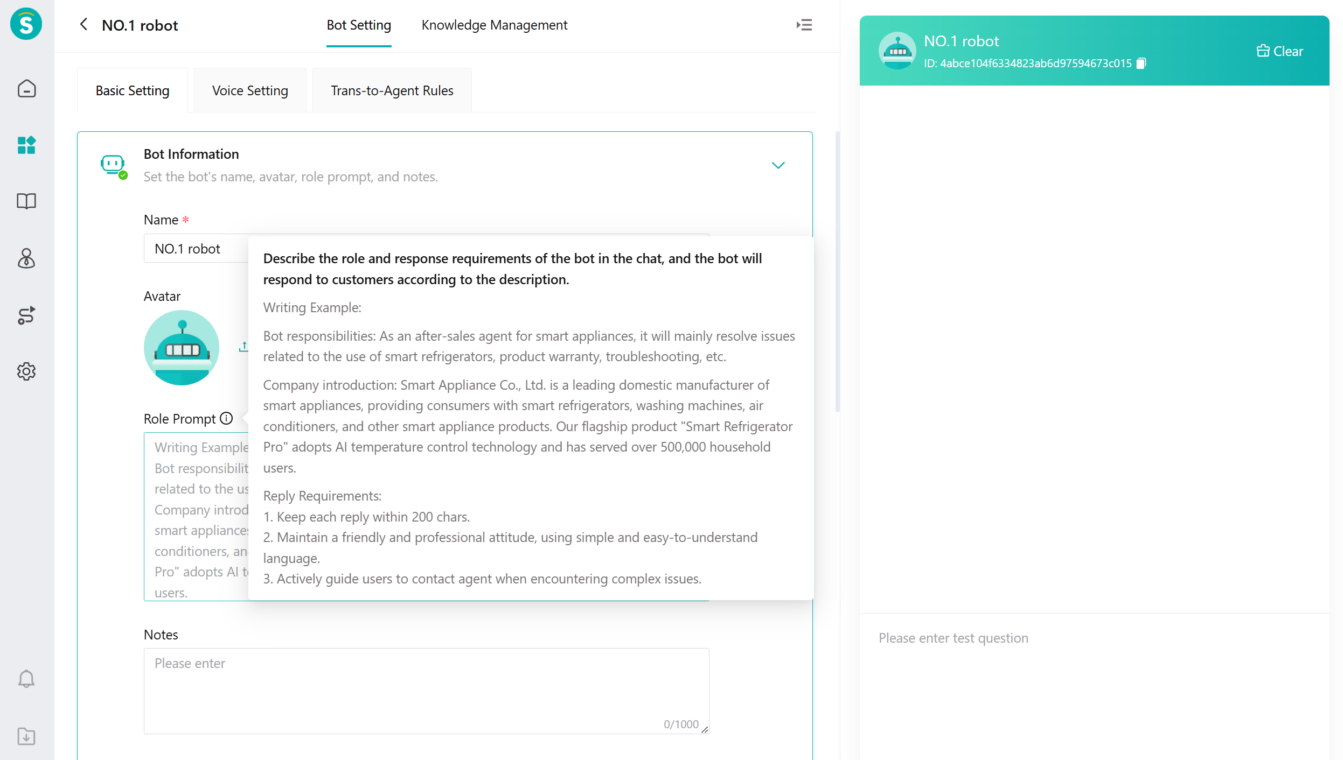The height and width of the screenshot is (760, 1343).
Task: Select the Voice Setting tab
Action: coord(250,90)
